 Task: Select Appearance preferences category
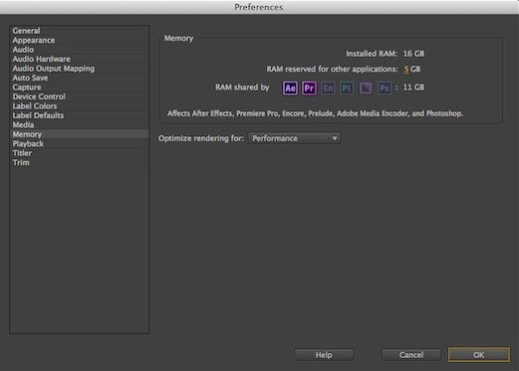[79, 40]
